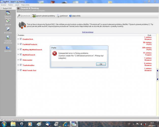
Task: Expand the MyWay.MyWebSearch entry
Action: click(x=18, y=49)
